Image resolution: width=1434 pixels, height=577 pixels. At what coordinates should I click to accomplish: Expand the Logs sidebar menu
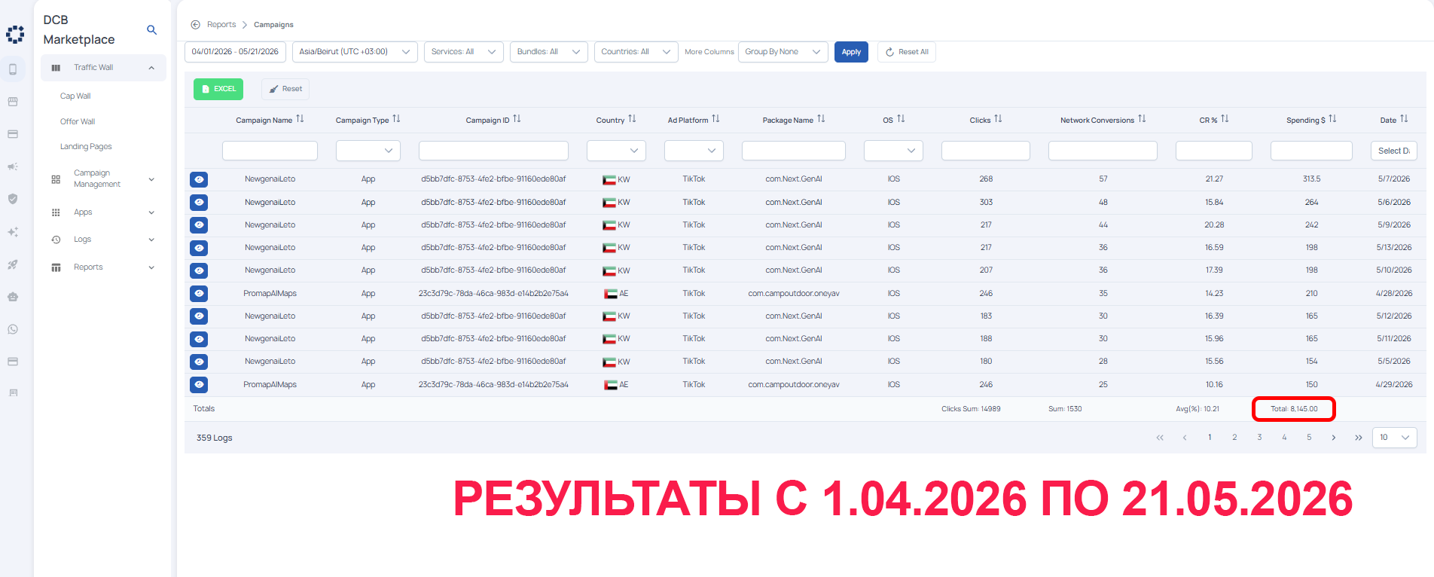click(103, 240)
